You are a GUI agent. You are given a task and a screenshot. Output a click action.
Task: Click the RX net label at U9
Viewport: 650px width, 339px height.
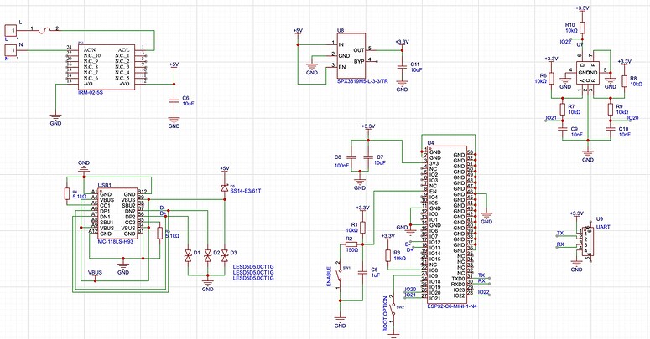click(560, 244)
